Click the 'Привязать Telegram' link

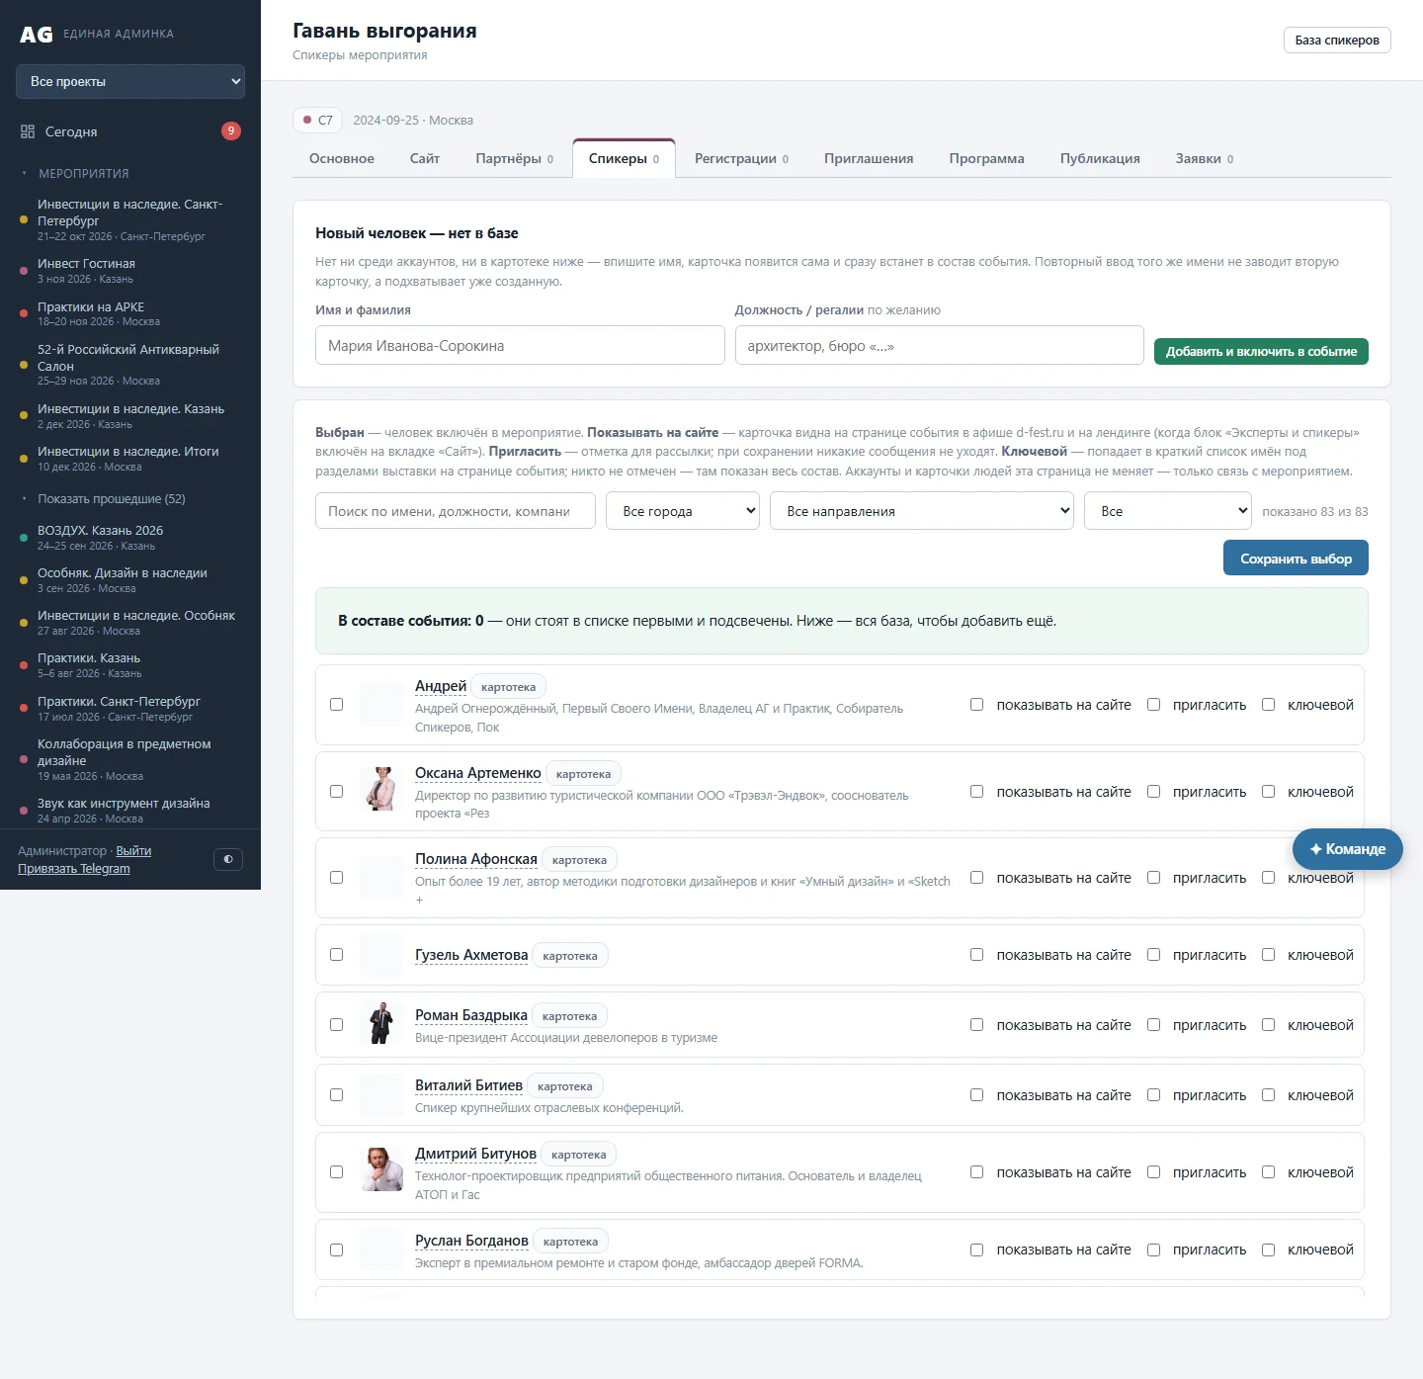click(74, 869)
